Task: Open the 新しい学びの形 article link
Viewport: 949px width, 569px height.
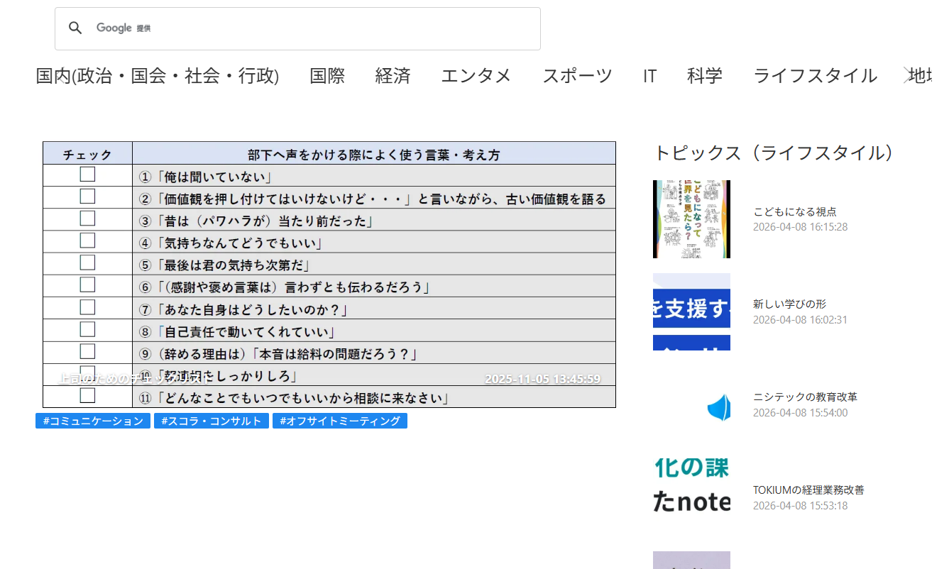Action: tap(789, 304)
